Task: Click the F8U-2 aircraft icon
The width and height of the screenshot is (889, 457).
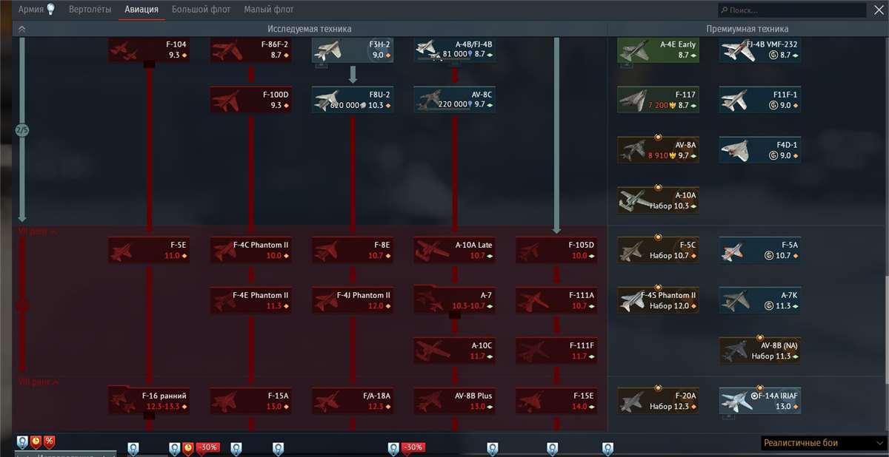Action: 327,100
